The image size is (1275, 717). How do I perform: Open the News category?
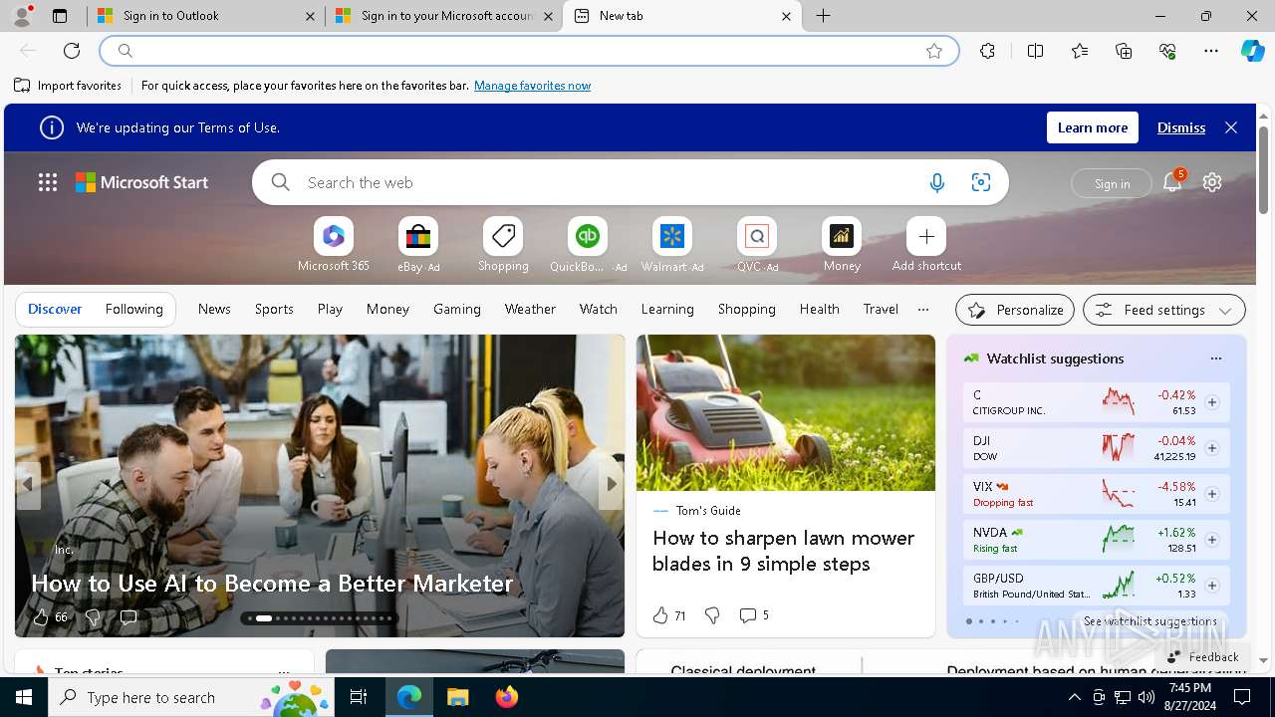(x=214, y=309)
